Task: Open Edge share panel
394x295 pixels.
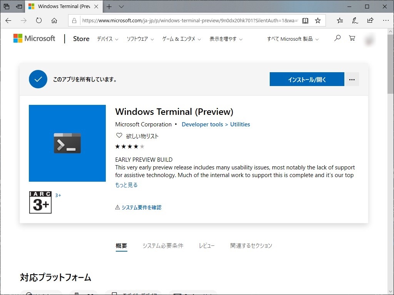Action: 370,21
